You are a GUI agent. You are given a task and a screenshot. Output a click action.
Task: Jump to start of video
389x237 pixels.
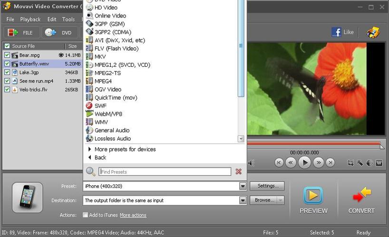279,163
